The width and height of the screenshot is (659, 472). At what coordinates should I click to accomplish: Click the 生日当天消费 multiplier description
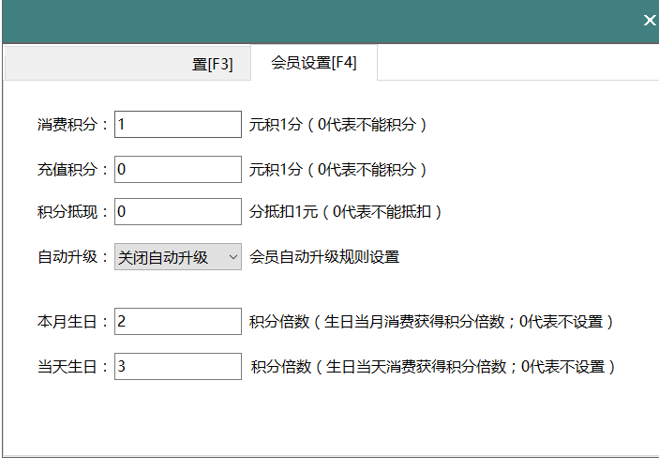[433, 367]
